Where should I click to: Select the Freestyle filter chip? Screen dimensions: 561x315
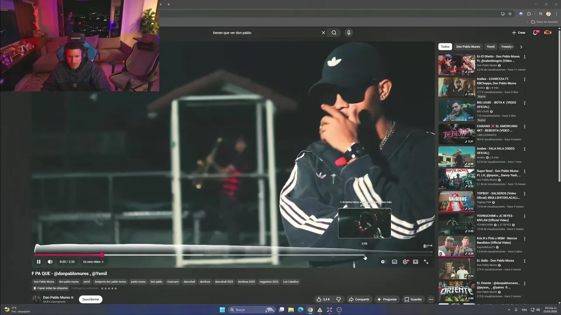508,46
